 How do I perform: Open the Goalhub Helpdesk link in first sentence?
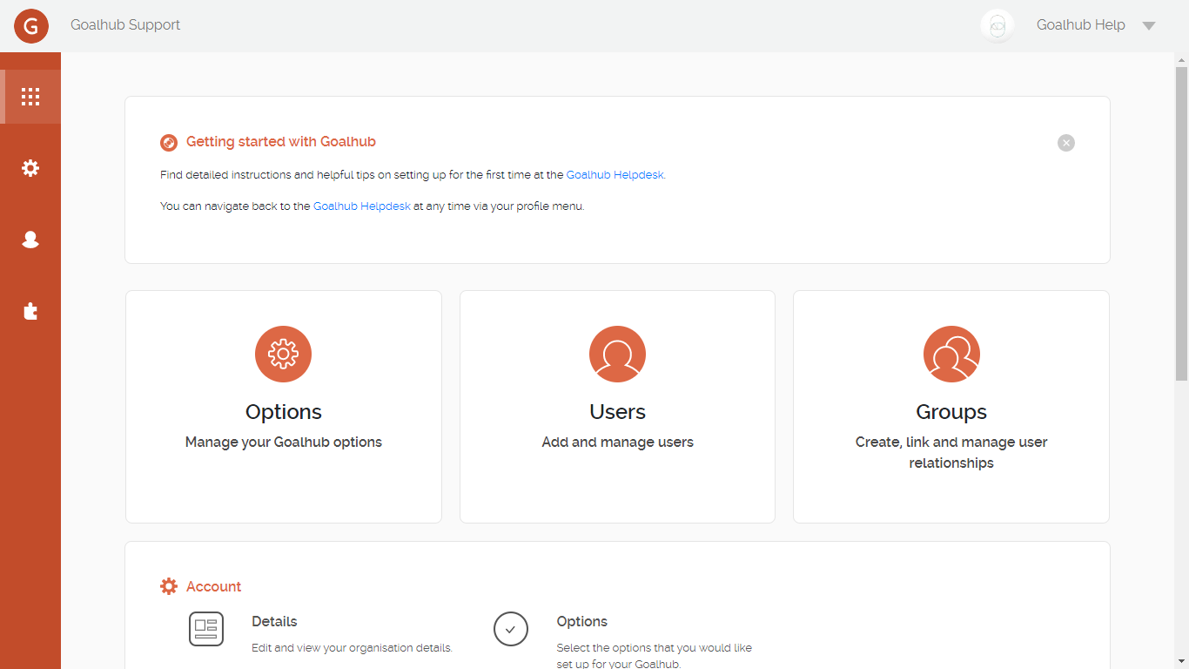point(615,175)
